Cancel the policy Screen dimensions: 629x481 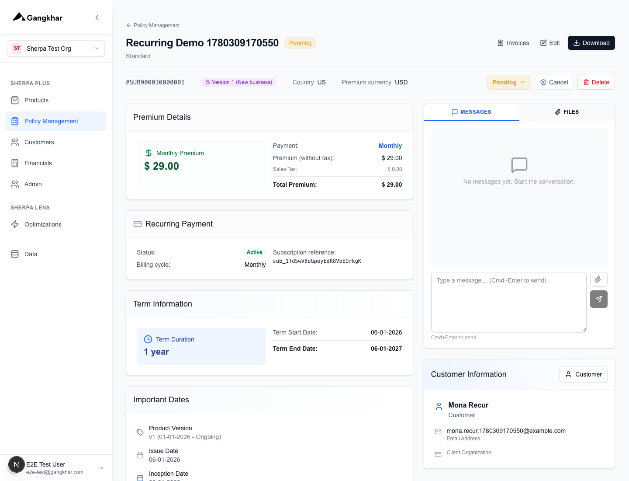pos(554,82)
